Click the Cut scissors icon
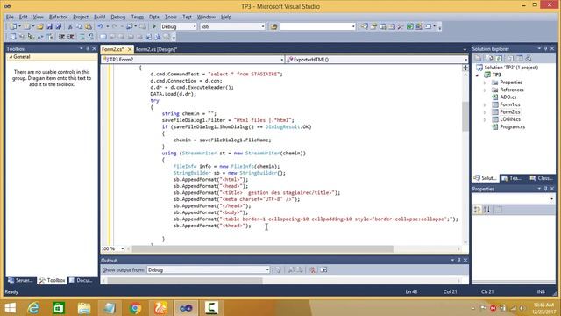This screenshot has height=316, width=561. (70, 26)
